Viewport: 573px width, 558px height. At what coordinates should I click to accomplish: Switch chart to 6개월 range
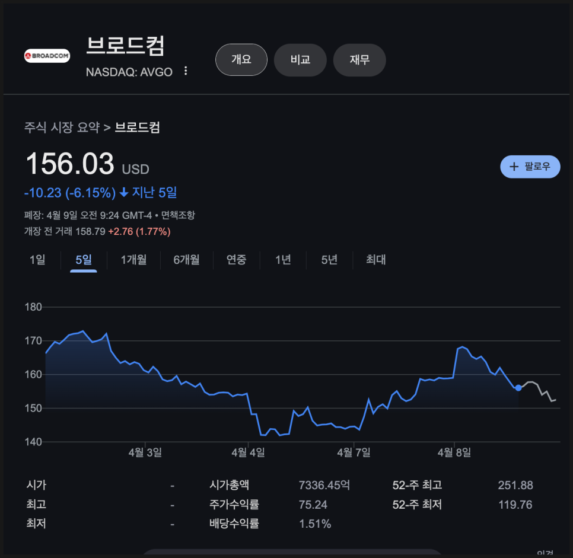coord(186,260)
